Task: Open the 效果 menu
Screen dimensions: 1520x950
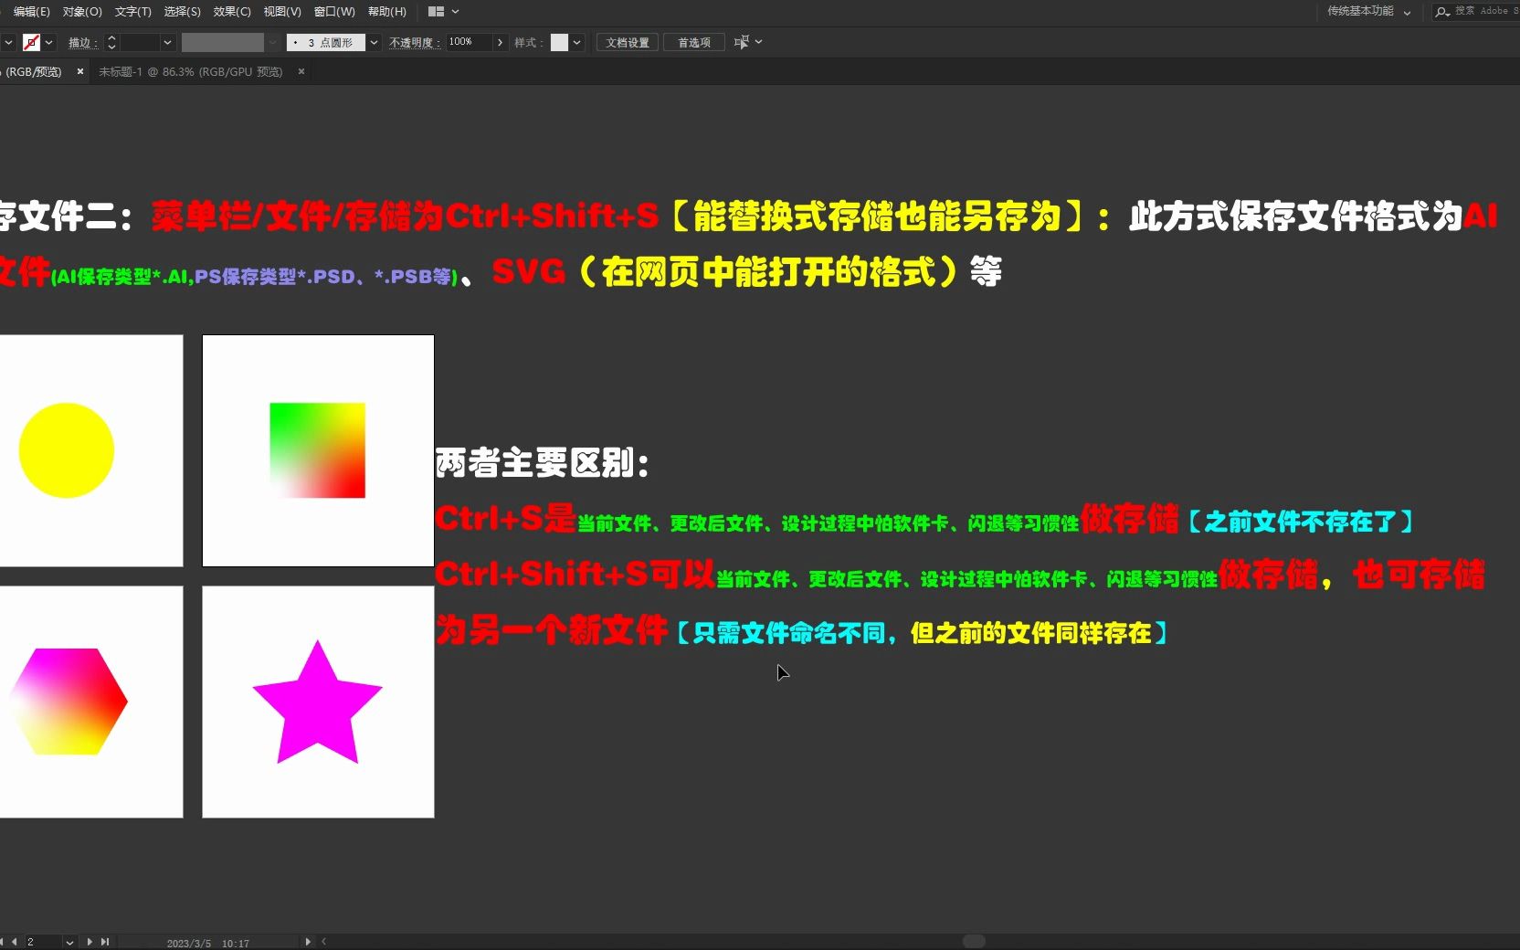Action: [x=231, y=12]
